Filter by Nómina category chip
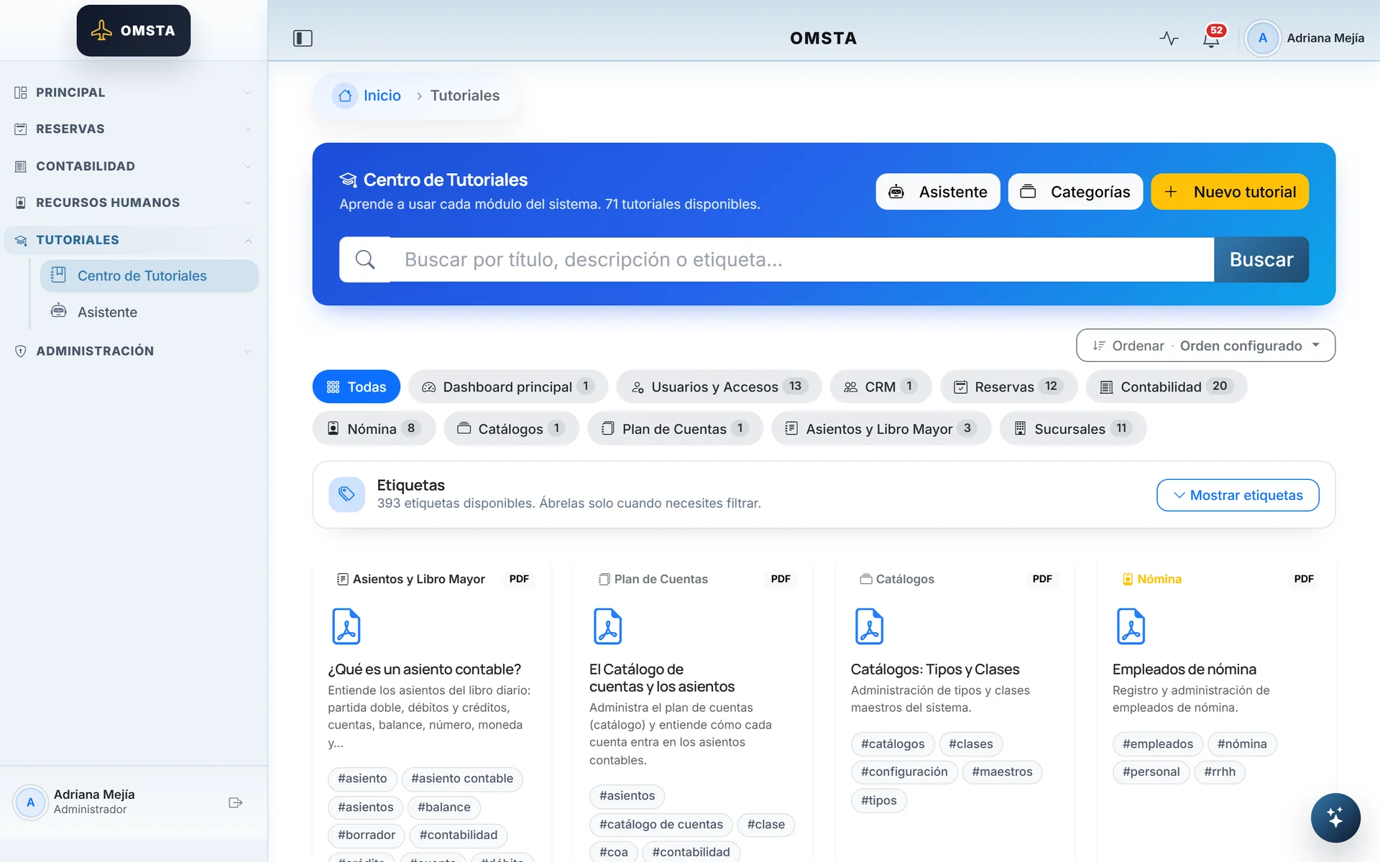 374,428
